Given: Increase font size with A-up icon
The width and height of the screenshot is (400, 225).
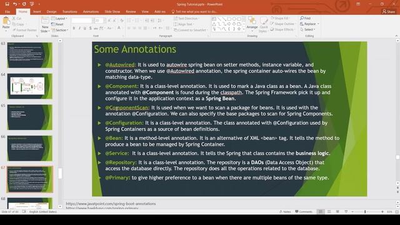Looking at the screenshot, I should coord(109,21).
